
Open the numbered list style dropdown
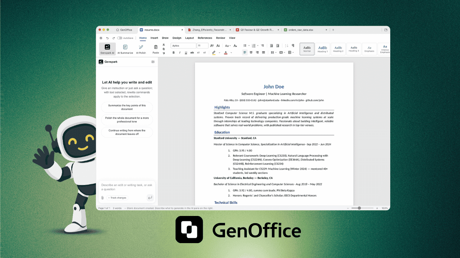258,45
